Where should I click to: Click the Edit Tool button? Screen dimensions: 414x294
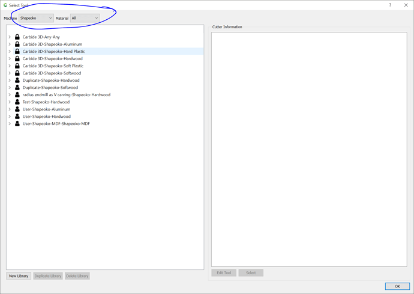(x=224, y=273)
